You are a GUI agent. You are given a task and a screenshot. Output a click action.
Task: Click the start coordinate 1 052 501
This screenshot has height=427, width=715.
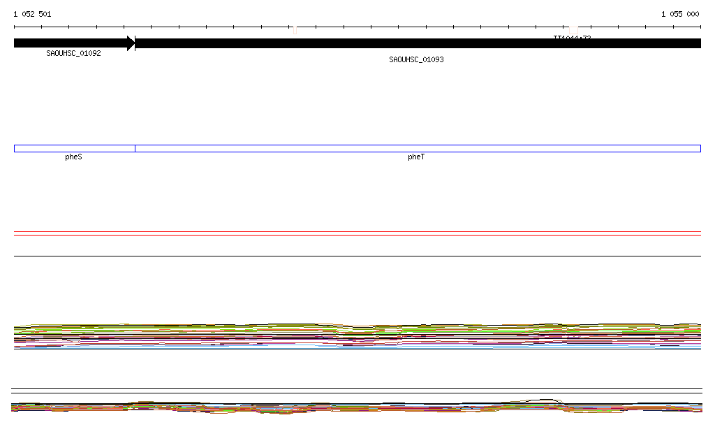(x=32, y=14)
